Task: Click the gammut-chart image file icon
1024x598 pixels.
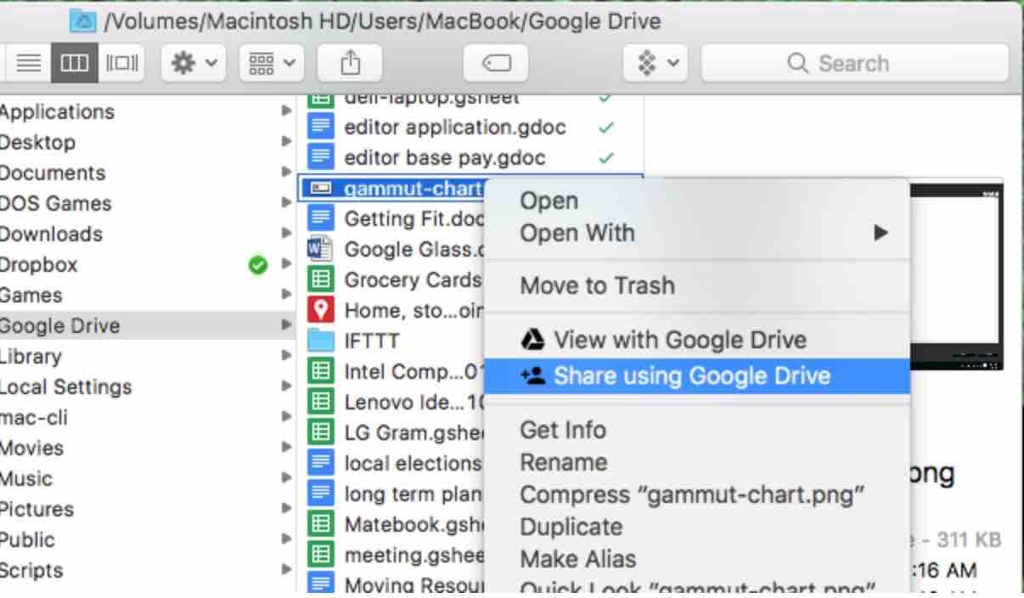Action: [x=320, y=189]
